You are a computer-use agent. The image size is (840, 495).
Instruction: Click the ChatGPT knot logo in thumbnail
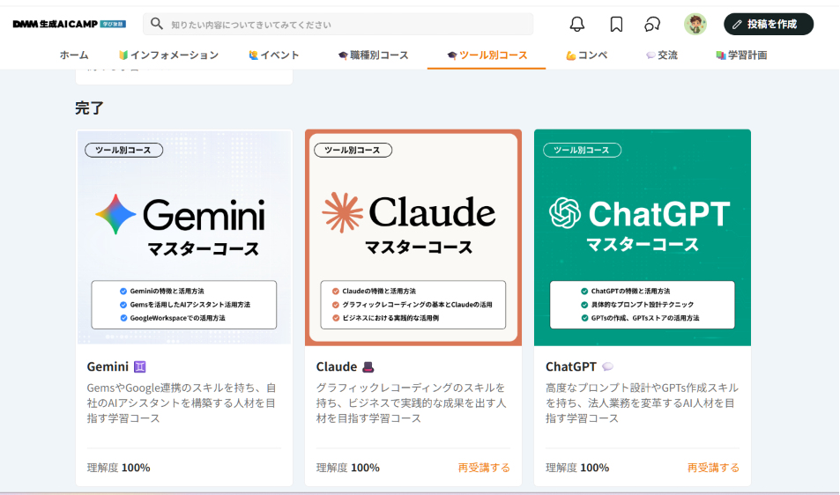(565, 212)
